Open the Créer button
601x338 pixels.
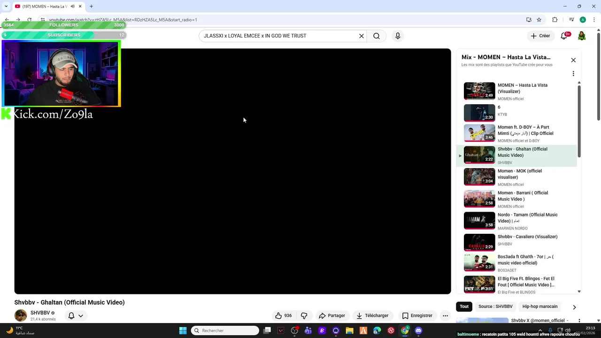point(540,36)
